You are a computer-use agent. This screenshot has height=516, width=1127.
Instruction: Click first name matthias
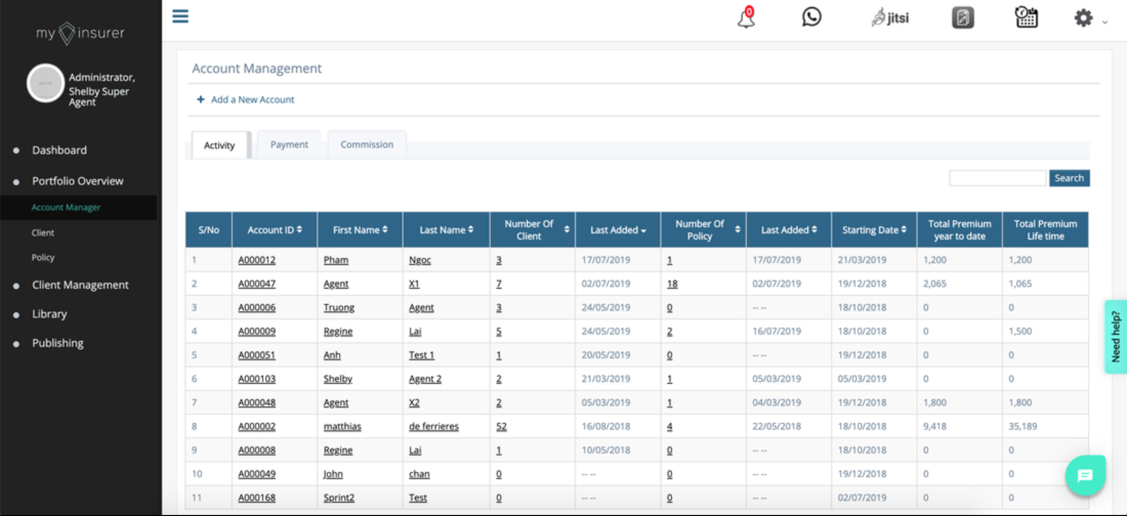(x=342, y=426)
